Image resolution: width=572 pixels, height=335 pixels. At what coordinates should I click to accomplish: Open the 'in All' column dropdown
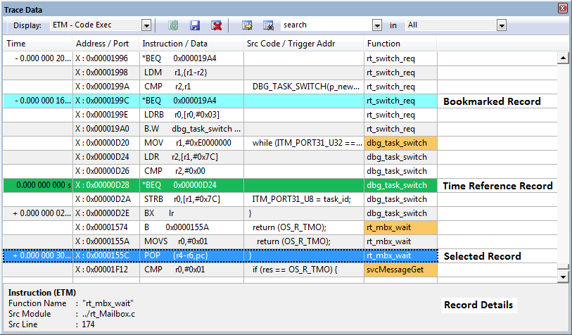tap(502, 25)
